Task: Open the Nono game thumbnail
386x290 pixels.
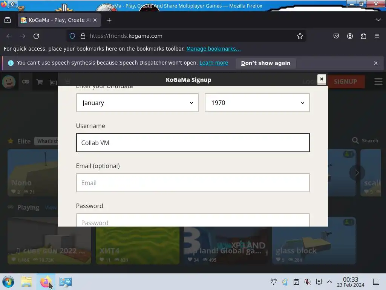Action: coord(33,172)
